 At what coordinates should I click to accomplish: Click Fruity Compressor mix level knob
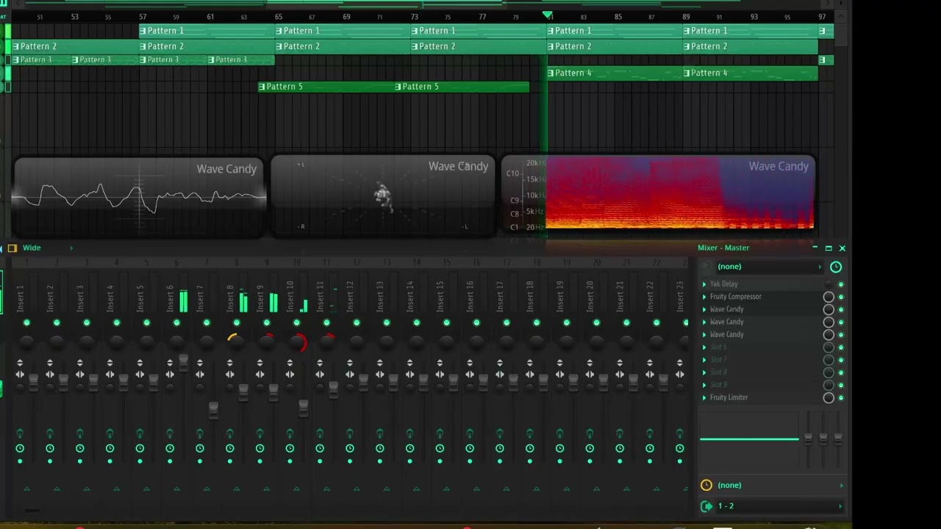829,297
